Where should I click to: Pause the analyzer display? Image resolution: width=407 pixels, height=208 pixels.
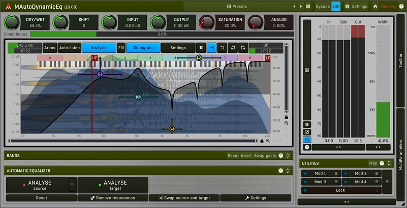[x=201, y=48]
